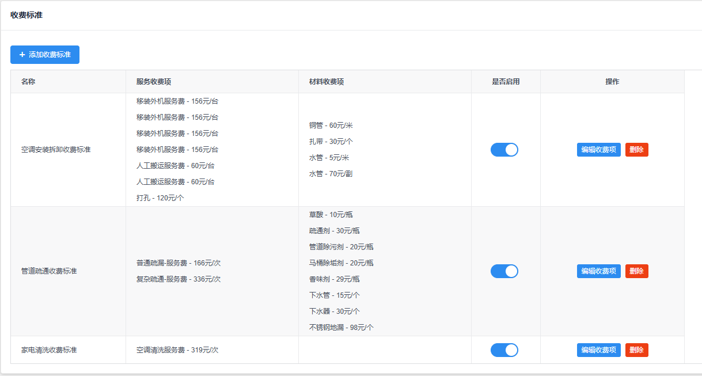The width and height of the screenshot is (702, 376).
Task: Click the 不锈钢地漏 - 98元/个 material item
Action: click(341, 328)
